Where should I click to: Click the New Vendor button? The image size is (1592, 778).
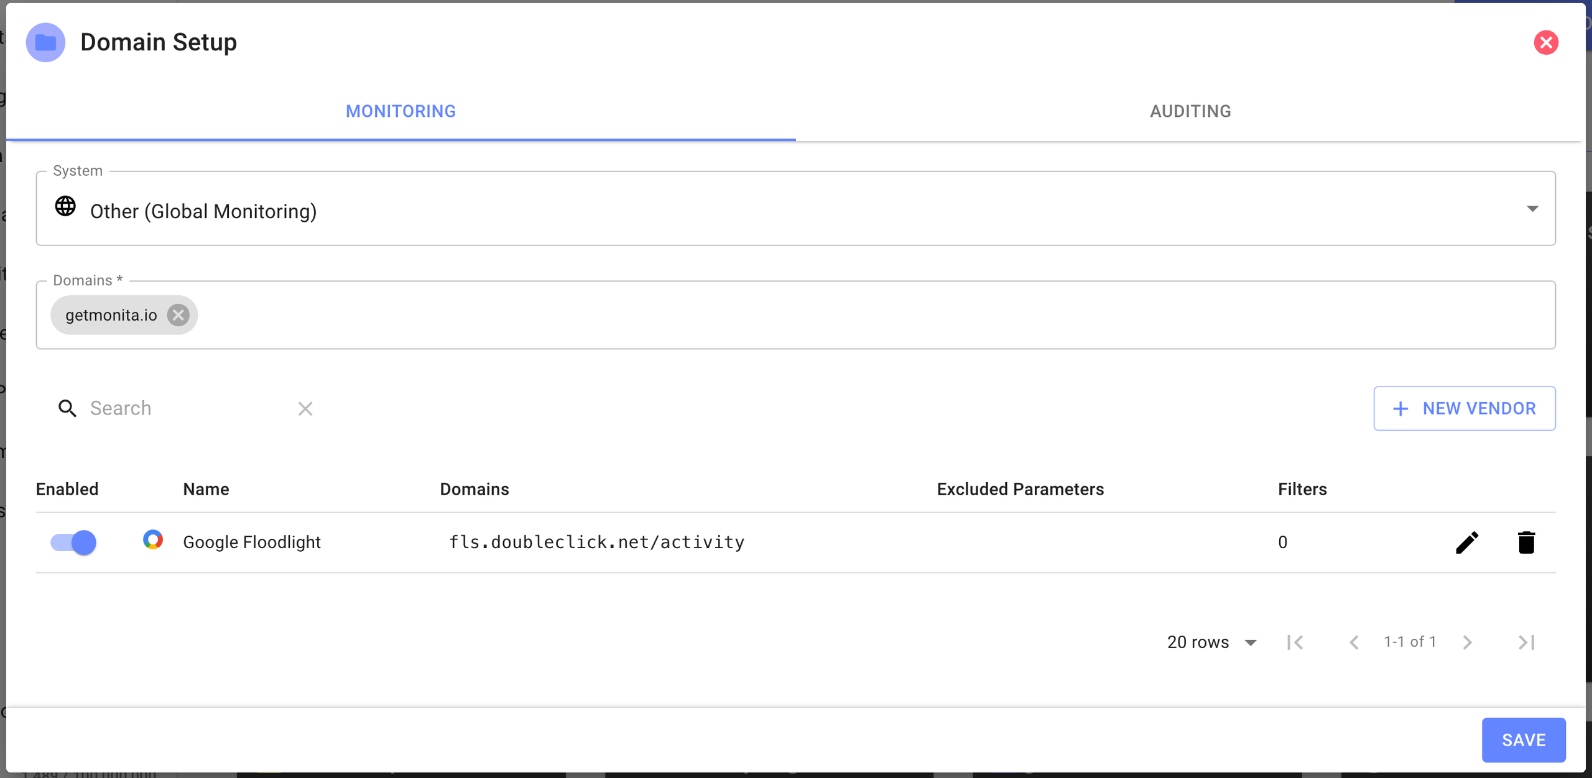[x=1465, y=408]
